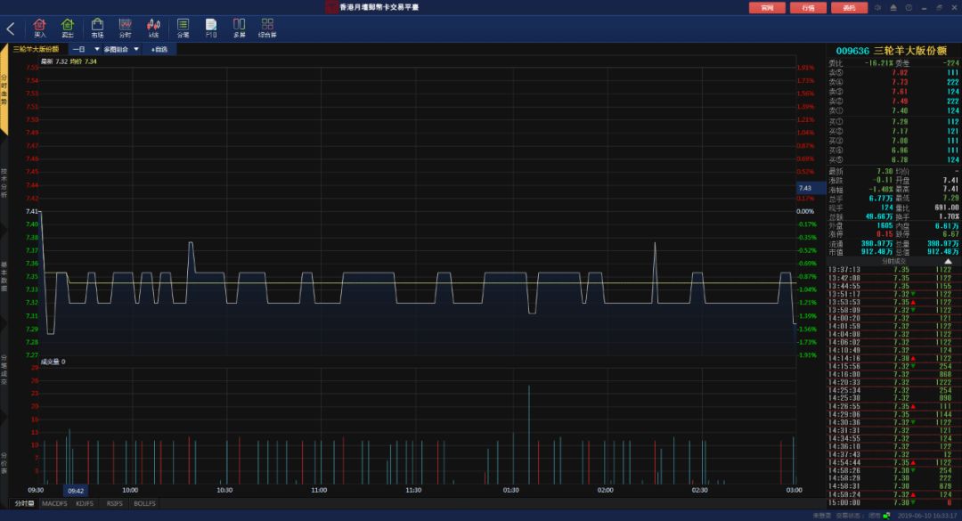
Task: Open the 卖出 sell icon
Action: click(x=68, y=28)
